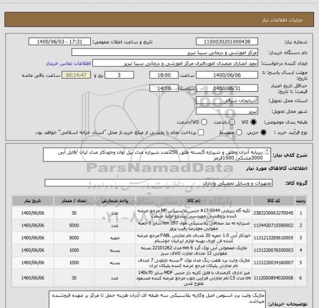Click product code 113122007655​0003

(273, 250)
